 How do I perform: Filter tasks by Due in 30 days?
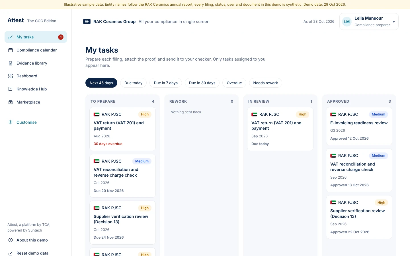coord(202,83)
